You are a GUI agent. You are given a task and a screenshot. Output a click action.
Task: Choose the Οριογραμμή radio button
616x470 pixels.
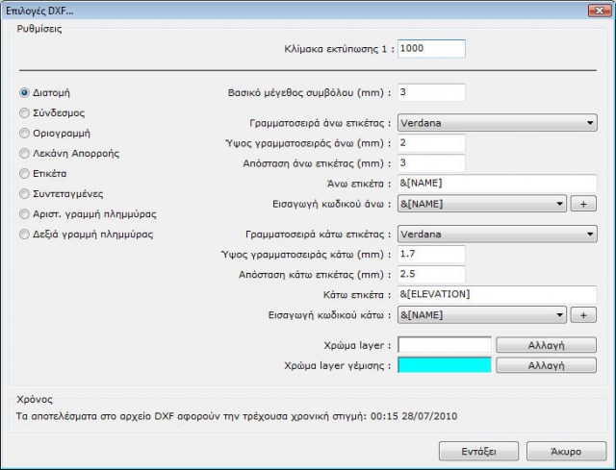(25, 133)
